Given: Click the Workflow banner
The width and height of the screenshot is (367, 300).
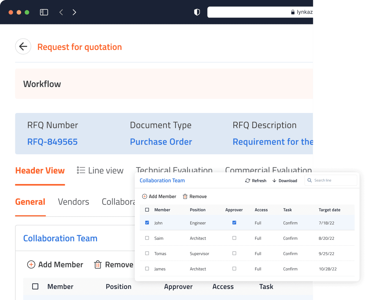Looking at the screenshot, I should (x=164, y=84).
